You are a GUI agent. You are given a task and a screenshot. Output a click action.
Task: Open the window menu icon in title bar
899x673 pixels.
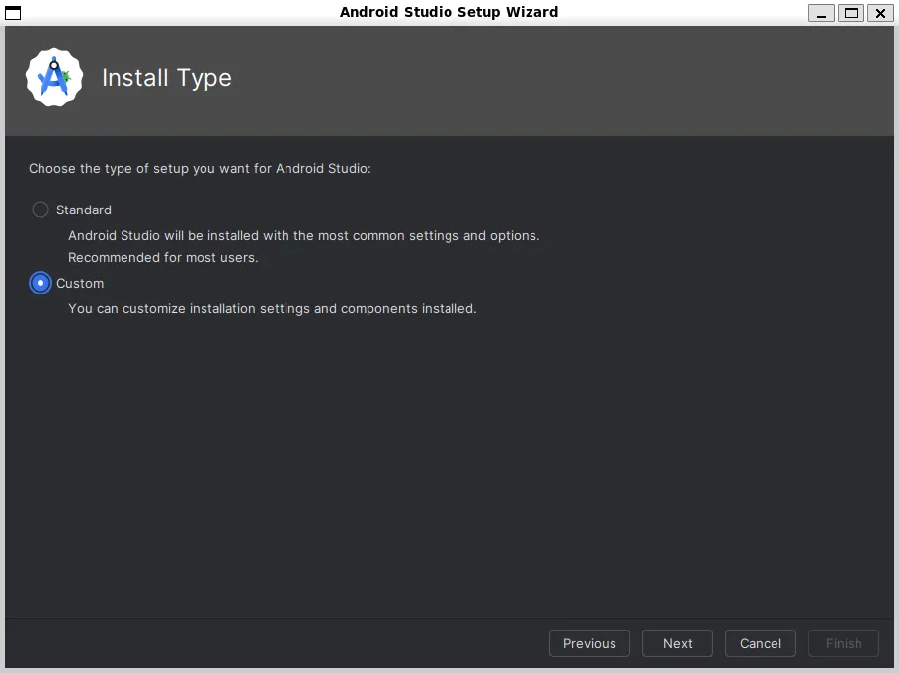click(14, 13)
